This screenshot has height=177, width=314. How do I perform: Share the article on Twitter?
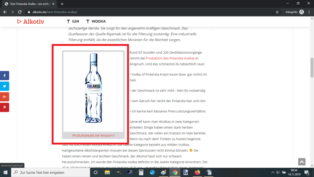click(5, 86)
